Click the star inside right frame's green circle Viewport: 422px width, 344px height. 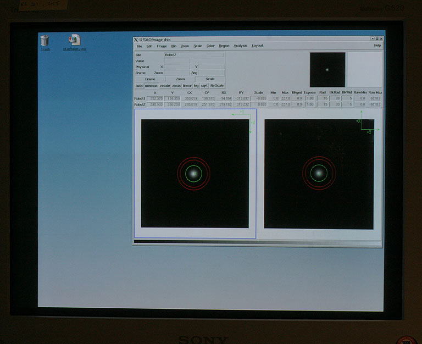click(318, 174)
